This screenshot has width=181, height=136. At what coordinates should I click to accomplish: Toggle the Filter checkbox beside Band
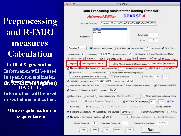coord(168,101)
